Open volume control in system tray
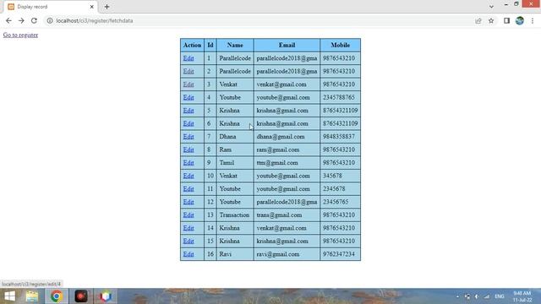The height and width of the screenshot is (304, 541). point(477,296)
